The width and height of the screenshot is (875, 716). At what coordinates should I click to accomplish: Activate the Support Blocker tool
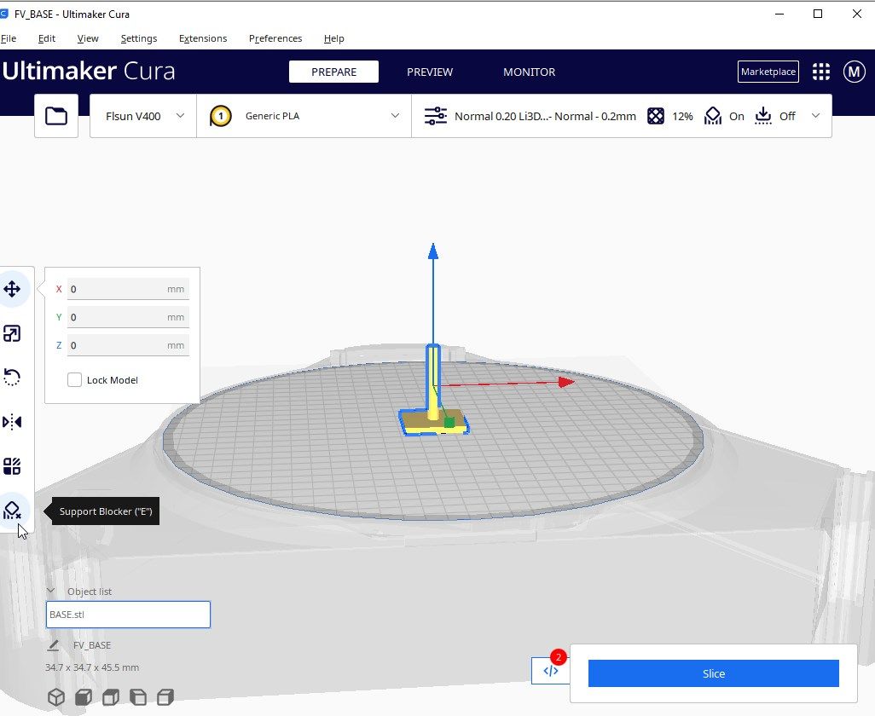tap(12, 511)
